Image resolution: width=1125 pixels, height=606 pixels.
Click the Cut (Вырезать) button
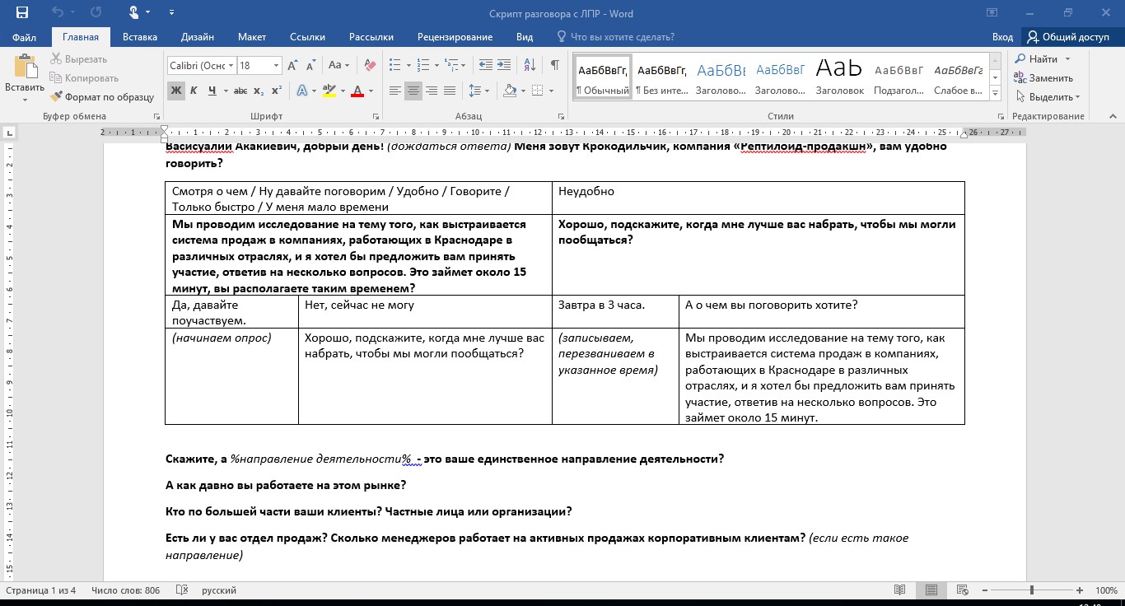(x=78, y=59)
